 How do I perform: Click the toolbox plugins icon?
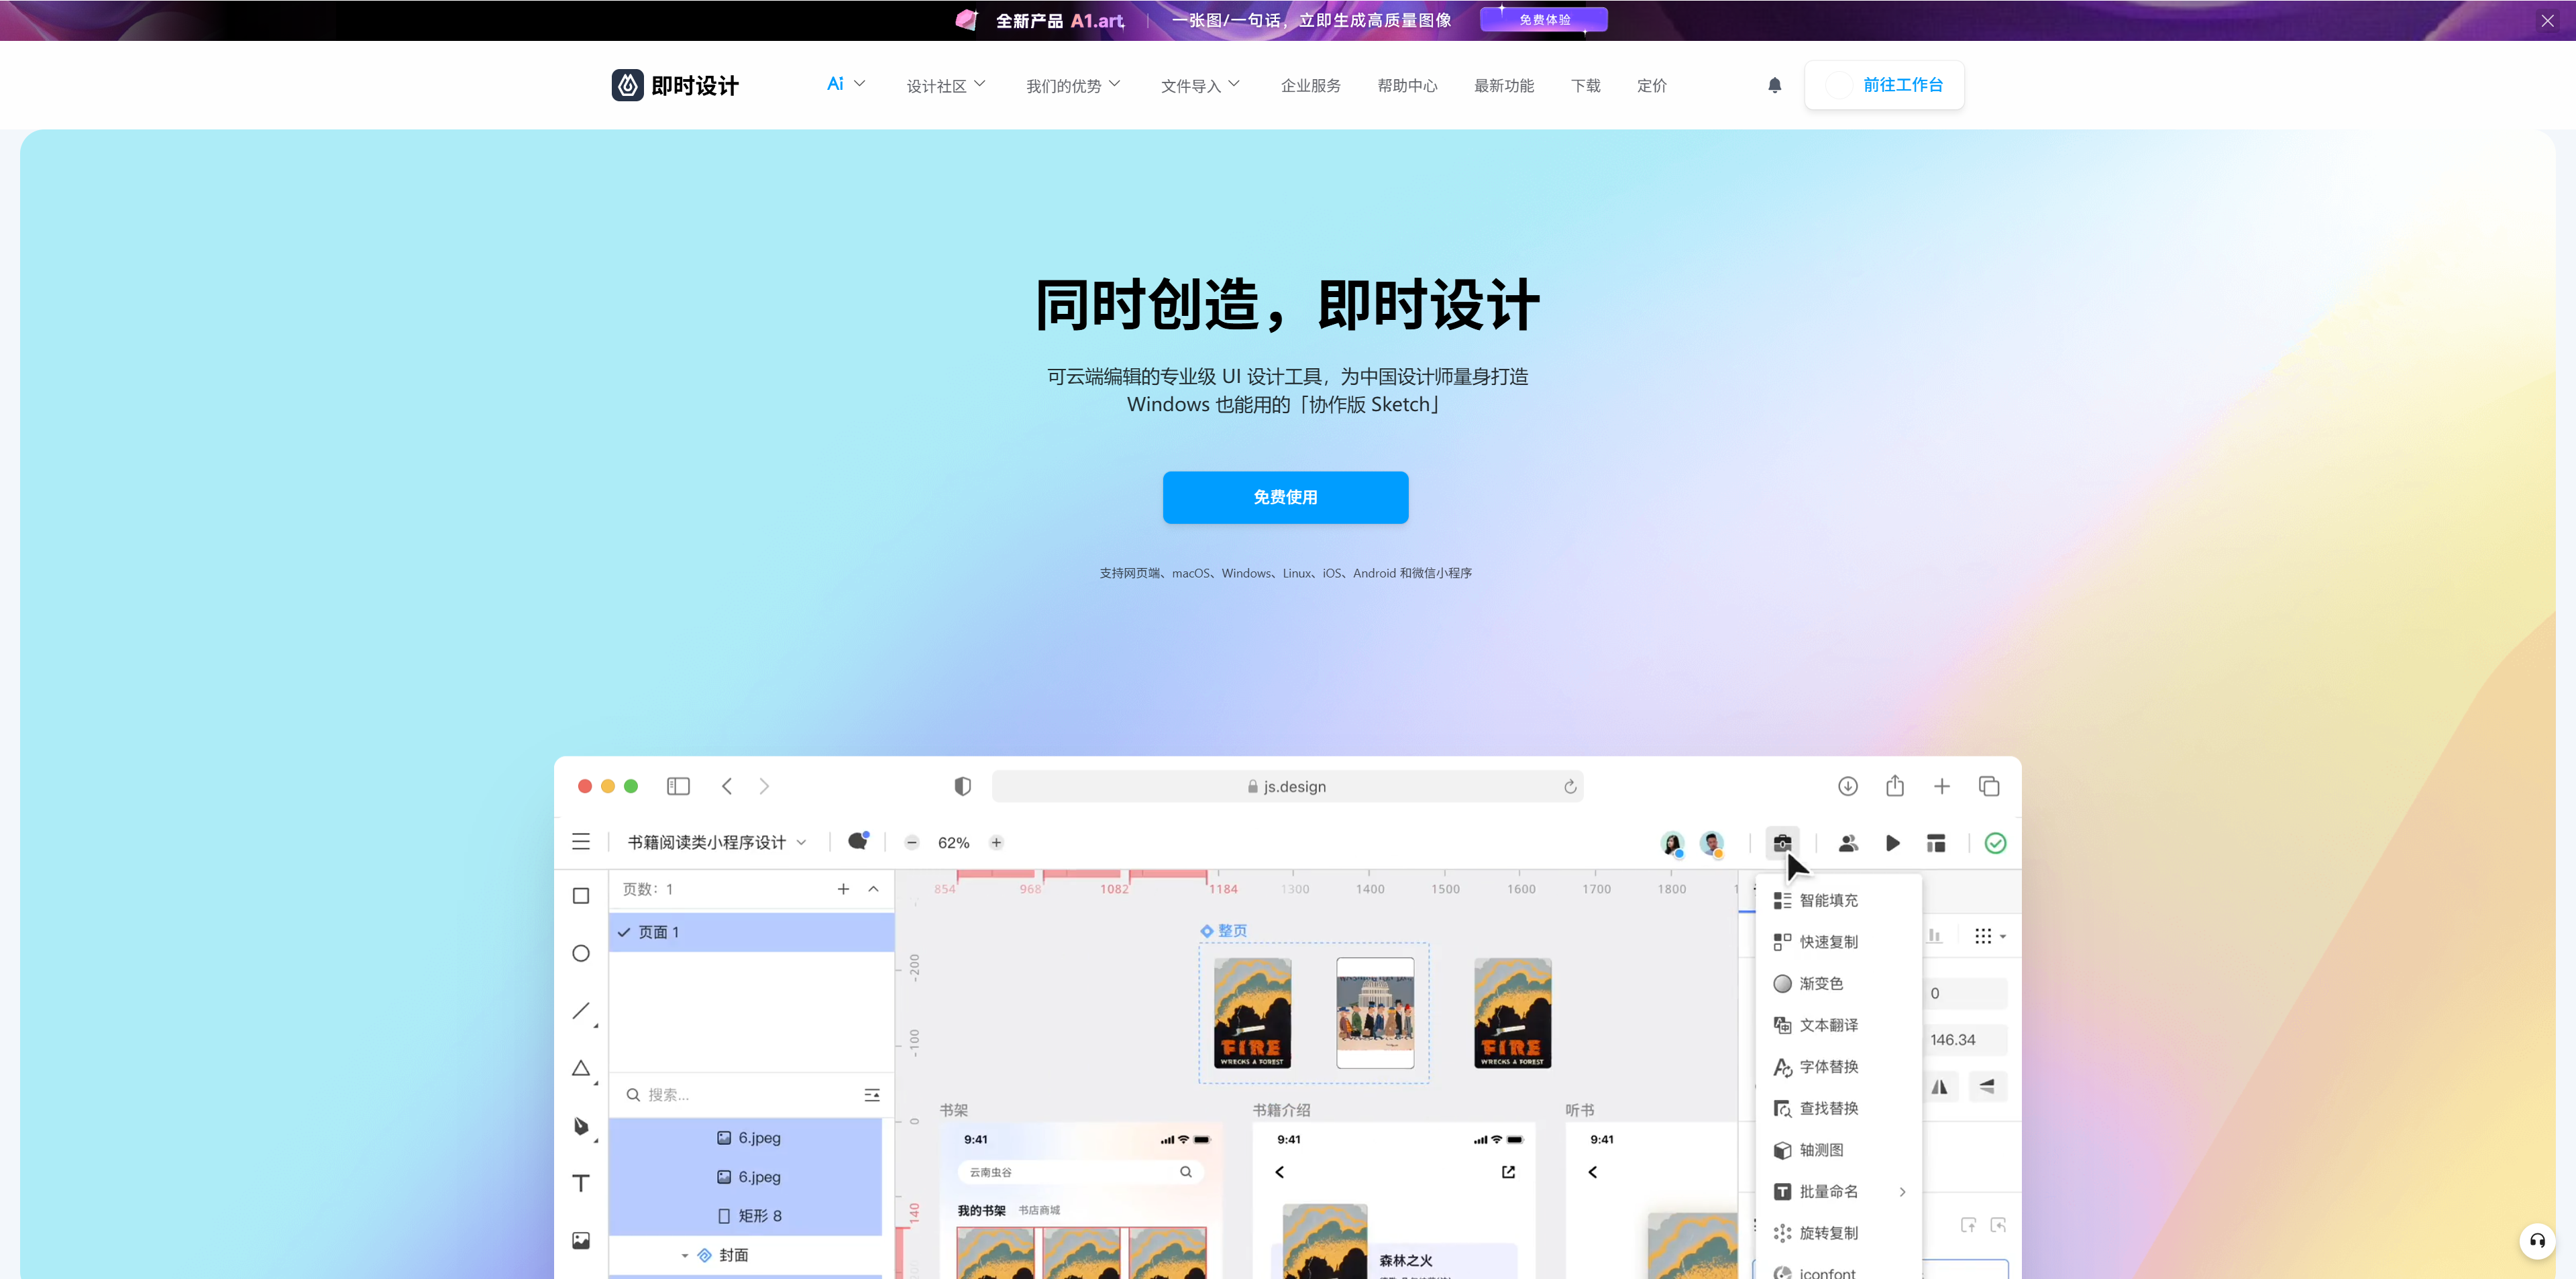click(1782, 843)
